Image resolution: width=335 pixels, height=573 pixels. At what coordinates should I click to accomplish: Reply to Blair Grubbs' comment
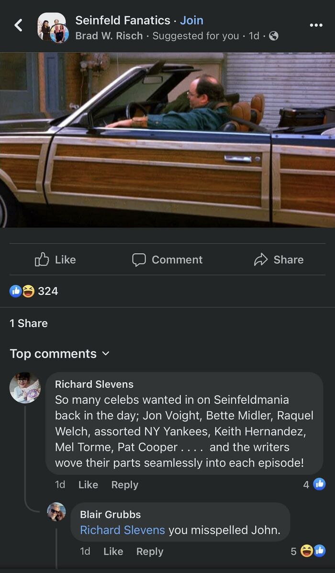(149, 551)
